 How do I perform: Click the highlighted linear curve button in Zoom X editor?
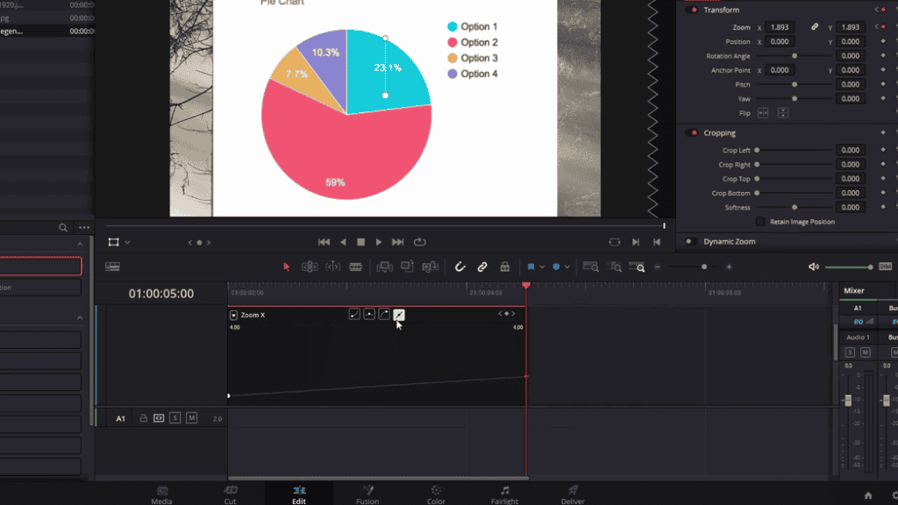(x=399, y=315)
